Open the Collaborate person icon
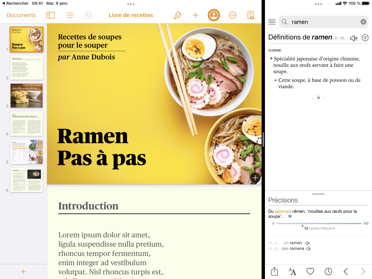The image size is (372, 279). click(214, 15)
